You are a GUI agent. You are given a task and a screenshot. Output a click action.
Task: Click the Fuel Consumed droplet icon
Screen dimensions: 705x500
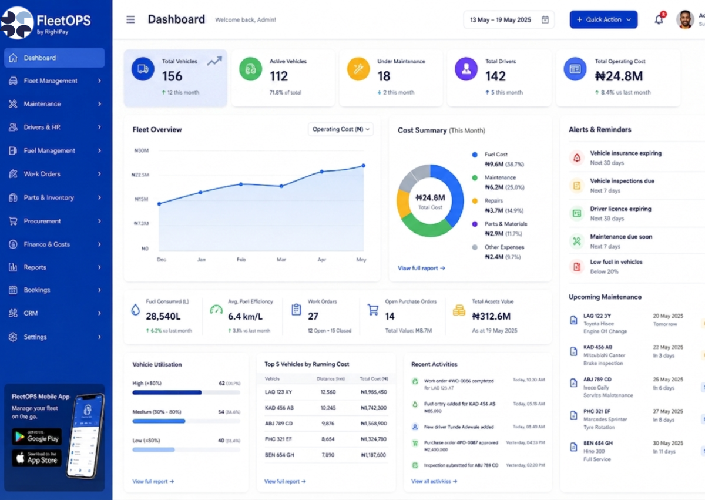pos(136,310)
